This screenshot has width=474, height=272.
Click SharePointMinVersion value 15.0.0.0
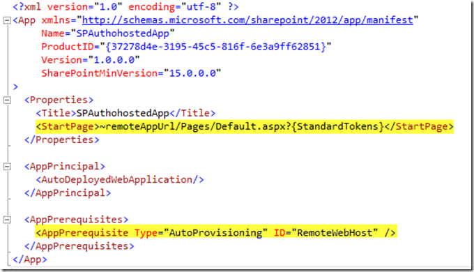pos(192,73)
